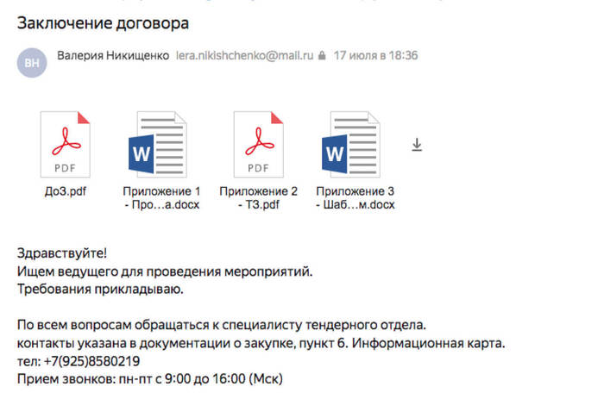Select the Приложение 2 - ТЗ.pdf file name
The width and height of the screenshot is (604, 399).
(x=258, y=197)
